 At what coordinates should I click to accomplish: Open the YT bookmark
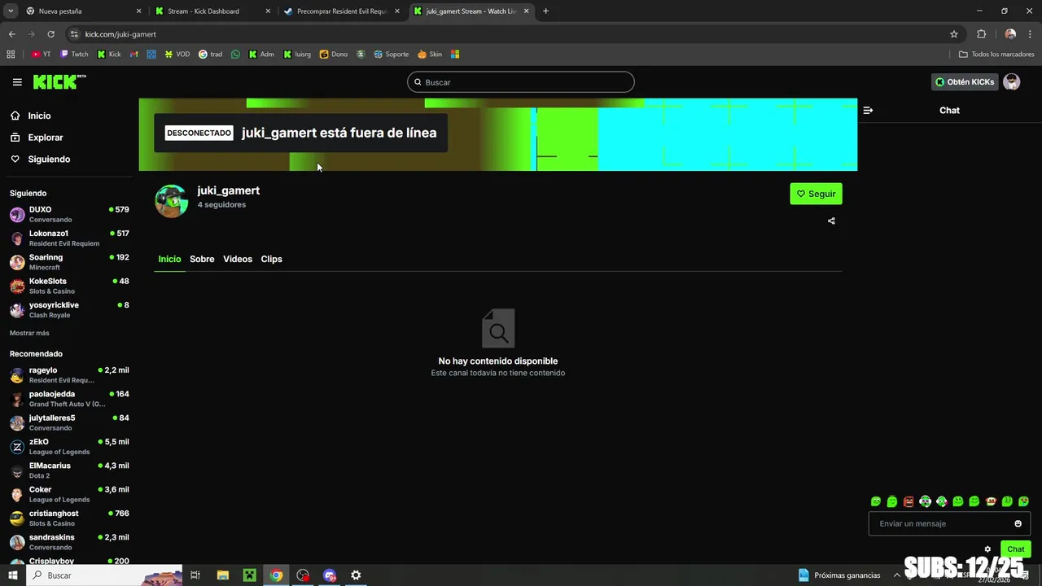41,55
